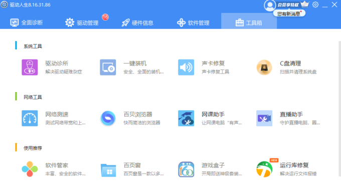Viewport: 341px width, 189px height.
Task: Click the user avatar icon
Action: point(270,5)
